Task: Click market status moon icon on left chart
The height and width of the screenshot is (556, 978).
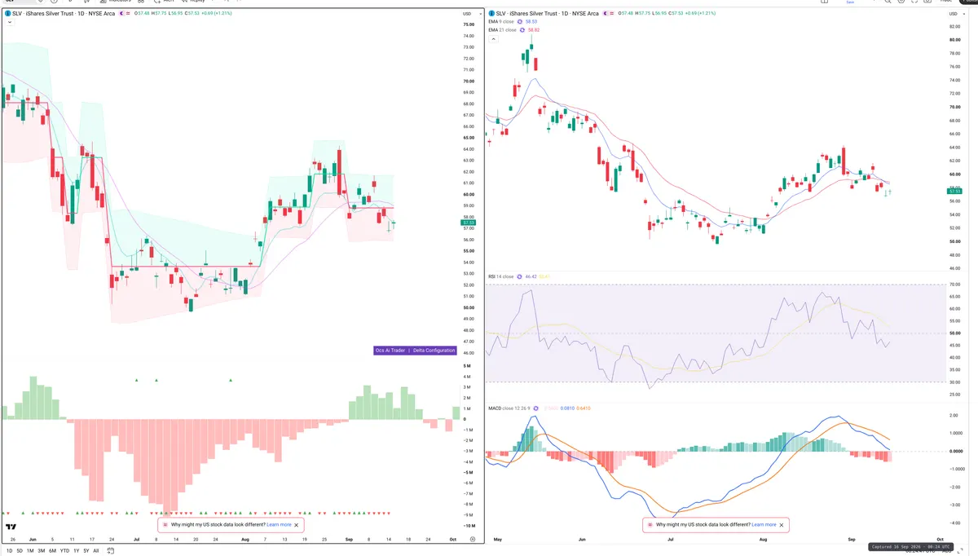Action: 122,14
